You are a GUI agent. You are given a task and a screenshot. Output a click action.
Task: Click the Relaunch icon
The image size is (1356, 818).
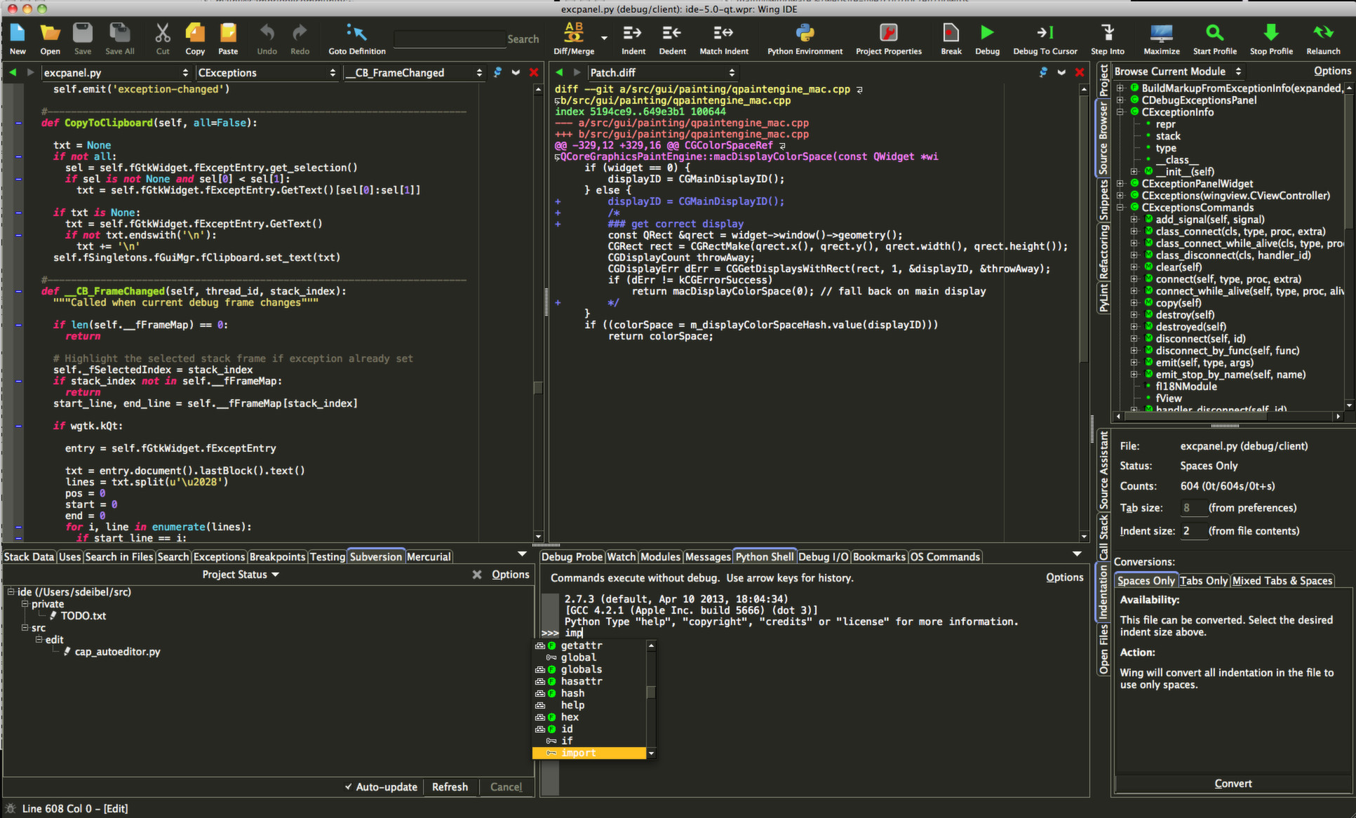coord(1323,33)
